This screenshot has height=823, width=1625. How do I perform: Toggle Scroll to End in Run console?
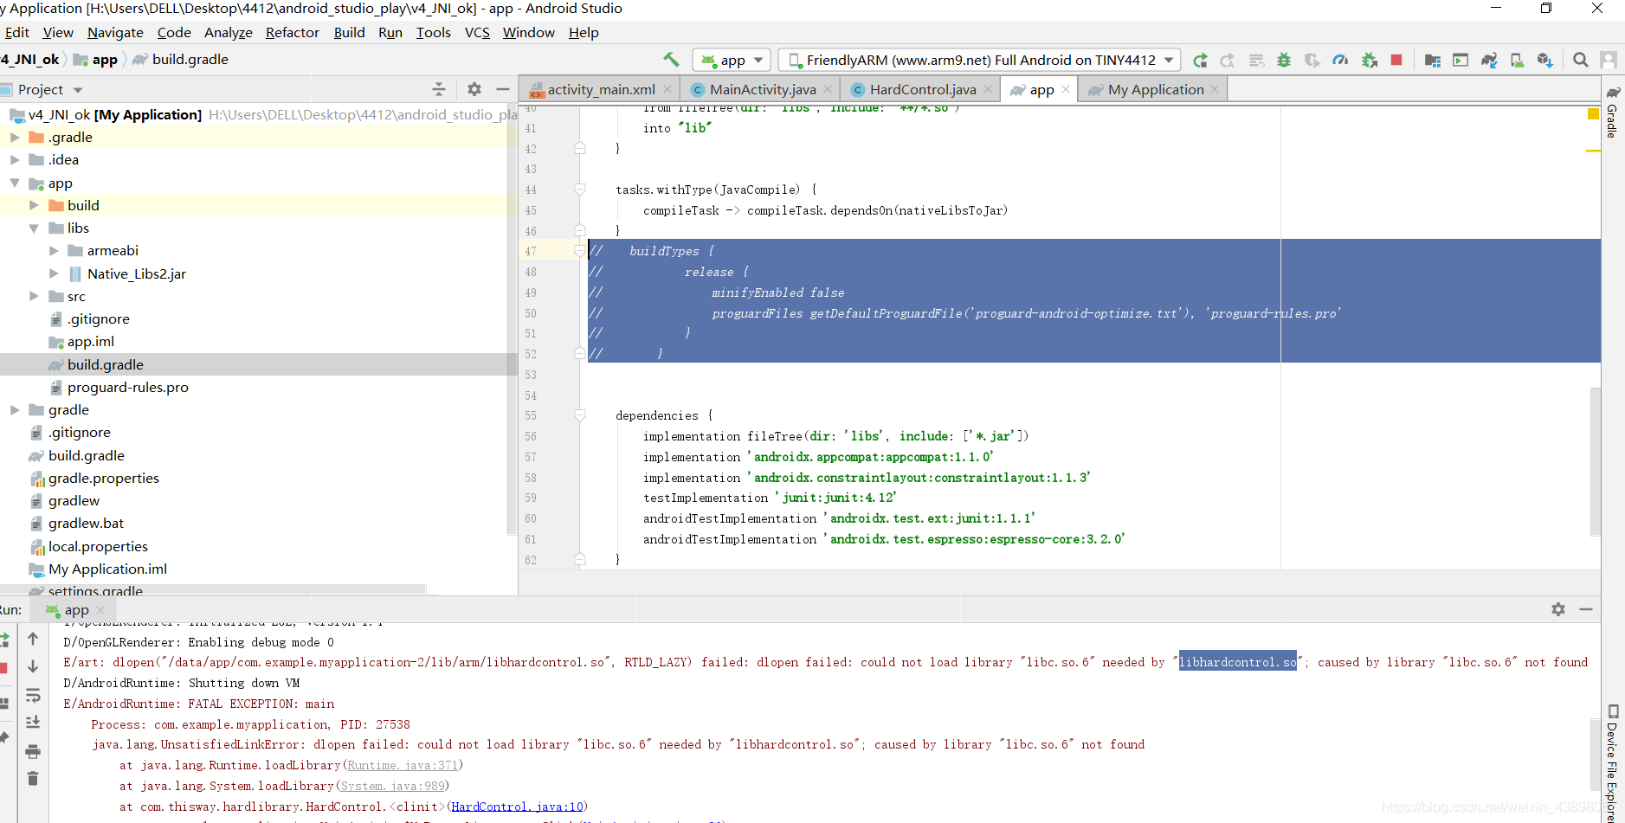(x=33, y=723)
